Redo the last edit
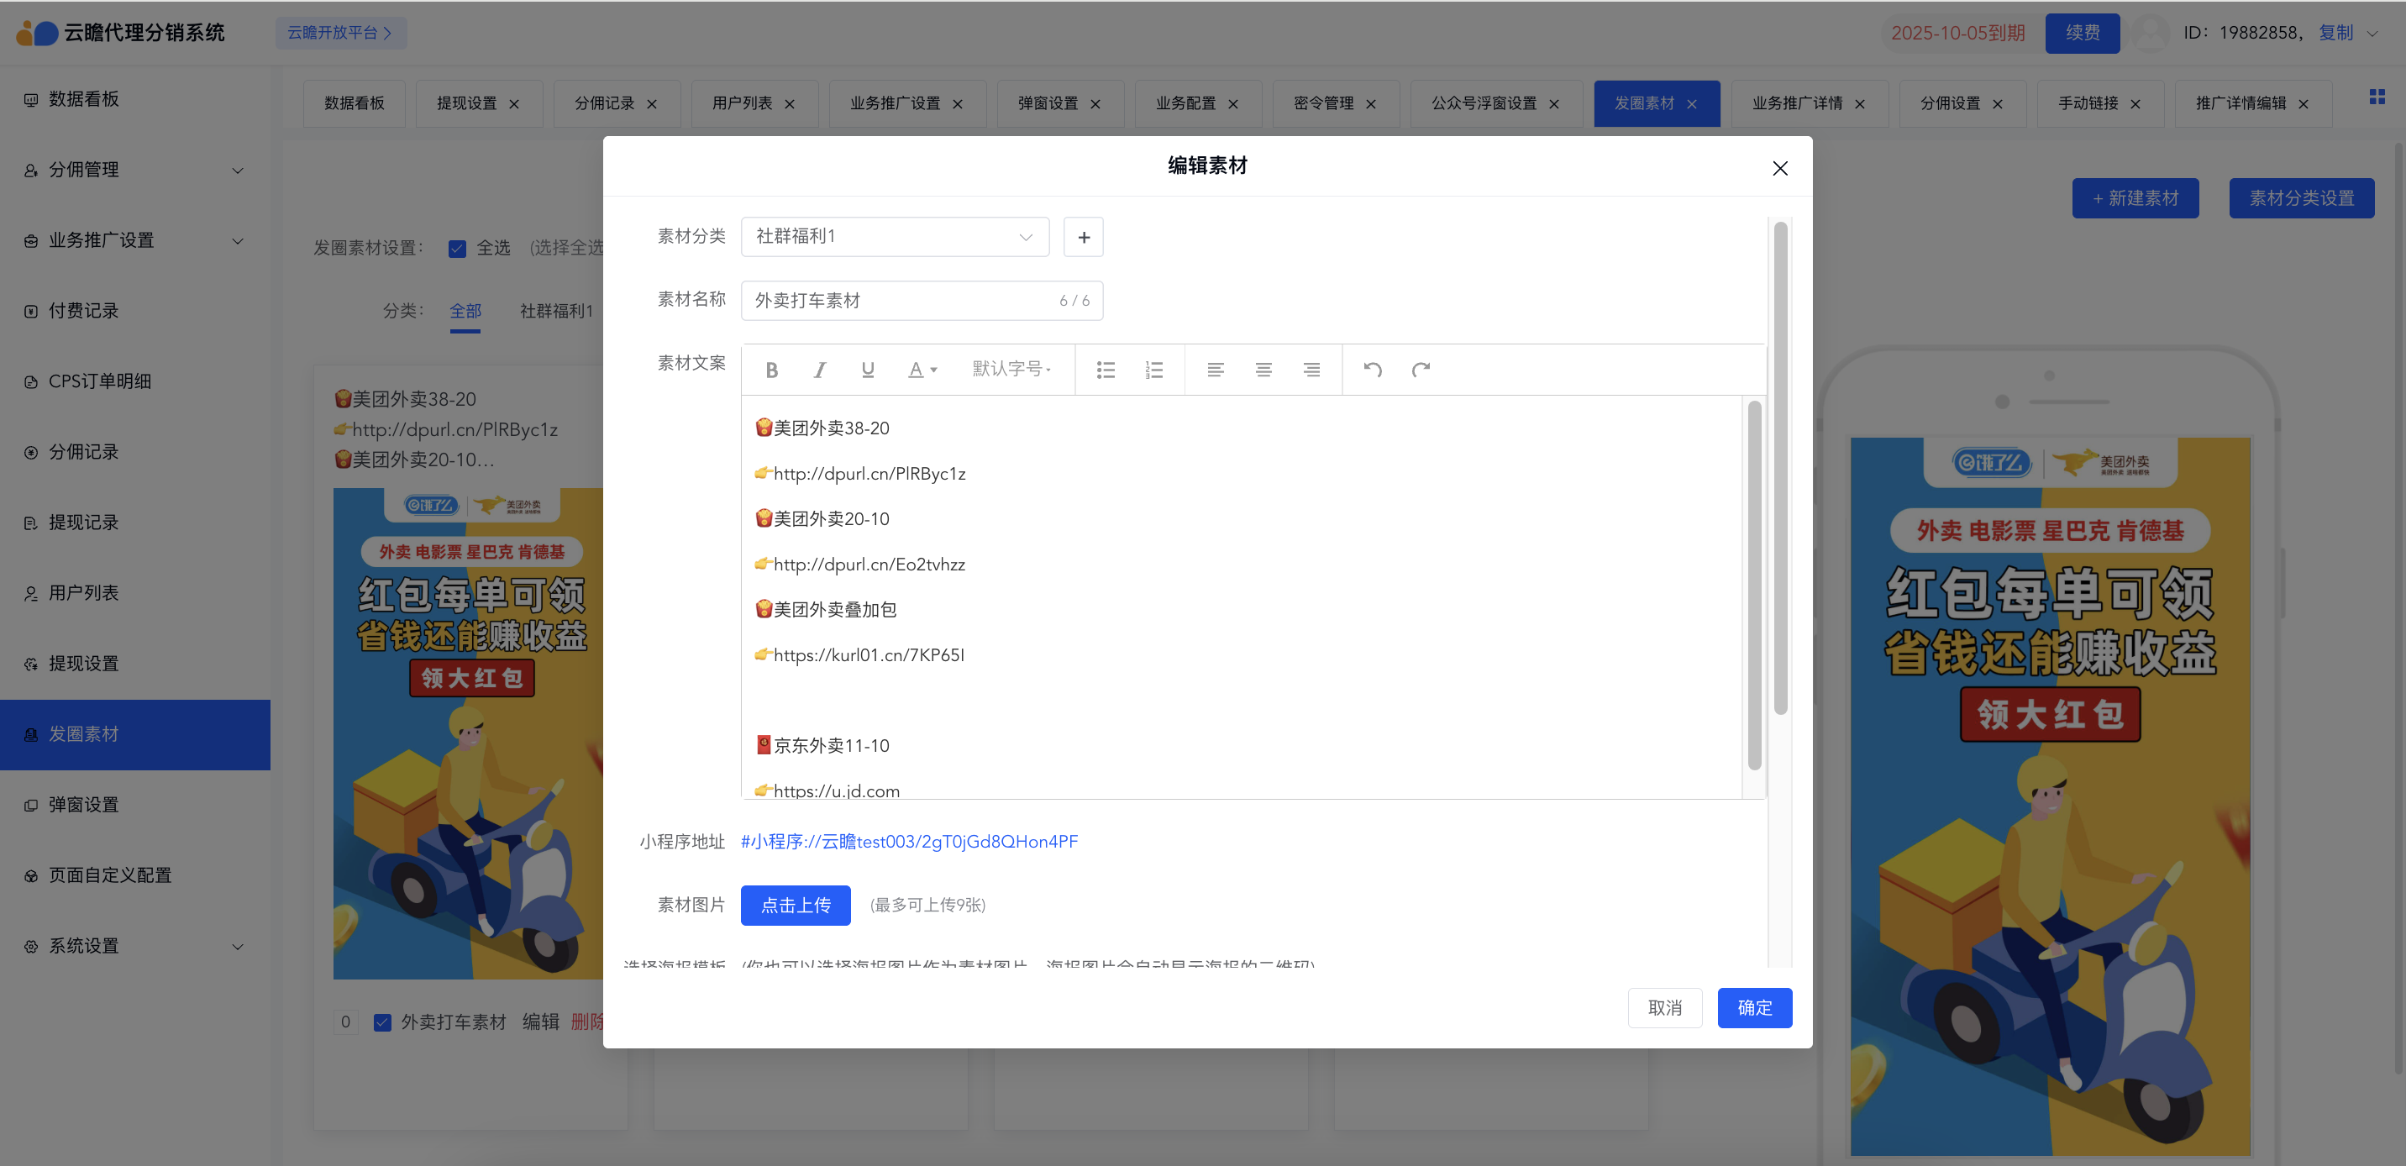This screenshot has width=2406, height=1166. pos(1421,370)
